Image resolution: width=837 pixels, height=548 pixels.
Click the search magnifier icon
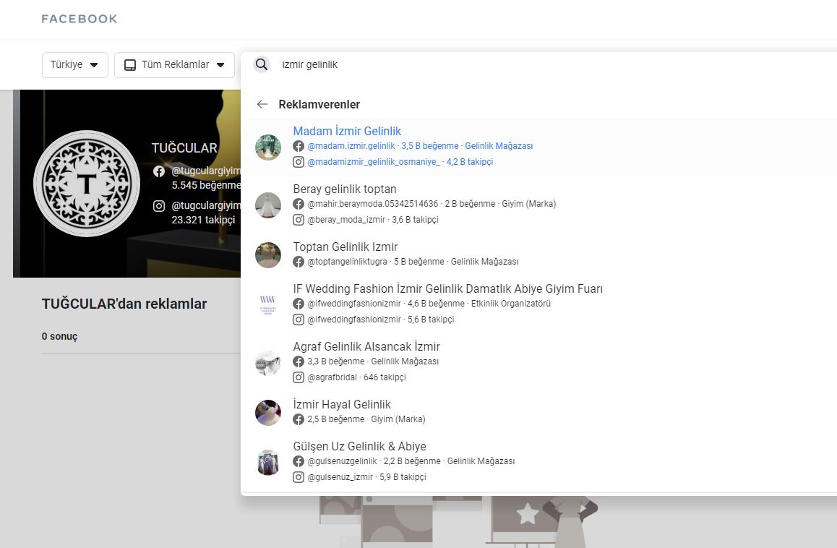pyautogui.click(x=262, y=64)
